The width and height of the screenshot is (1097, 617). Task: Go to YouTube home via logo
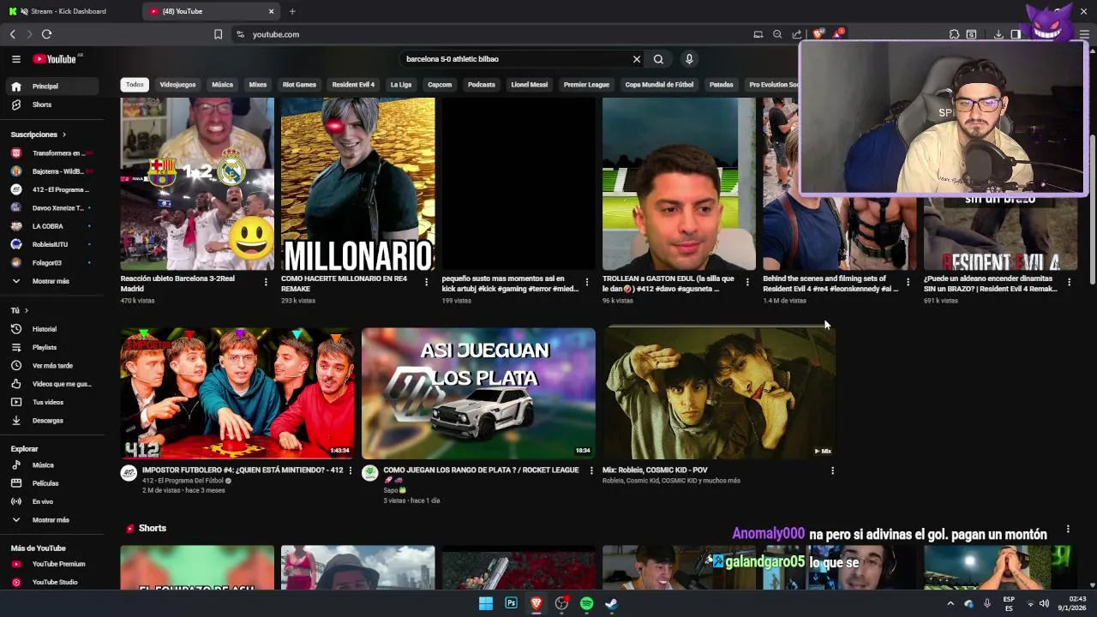coord(55,59)
